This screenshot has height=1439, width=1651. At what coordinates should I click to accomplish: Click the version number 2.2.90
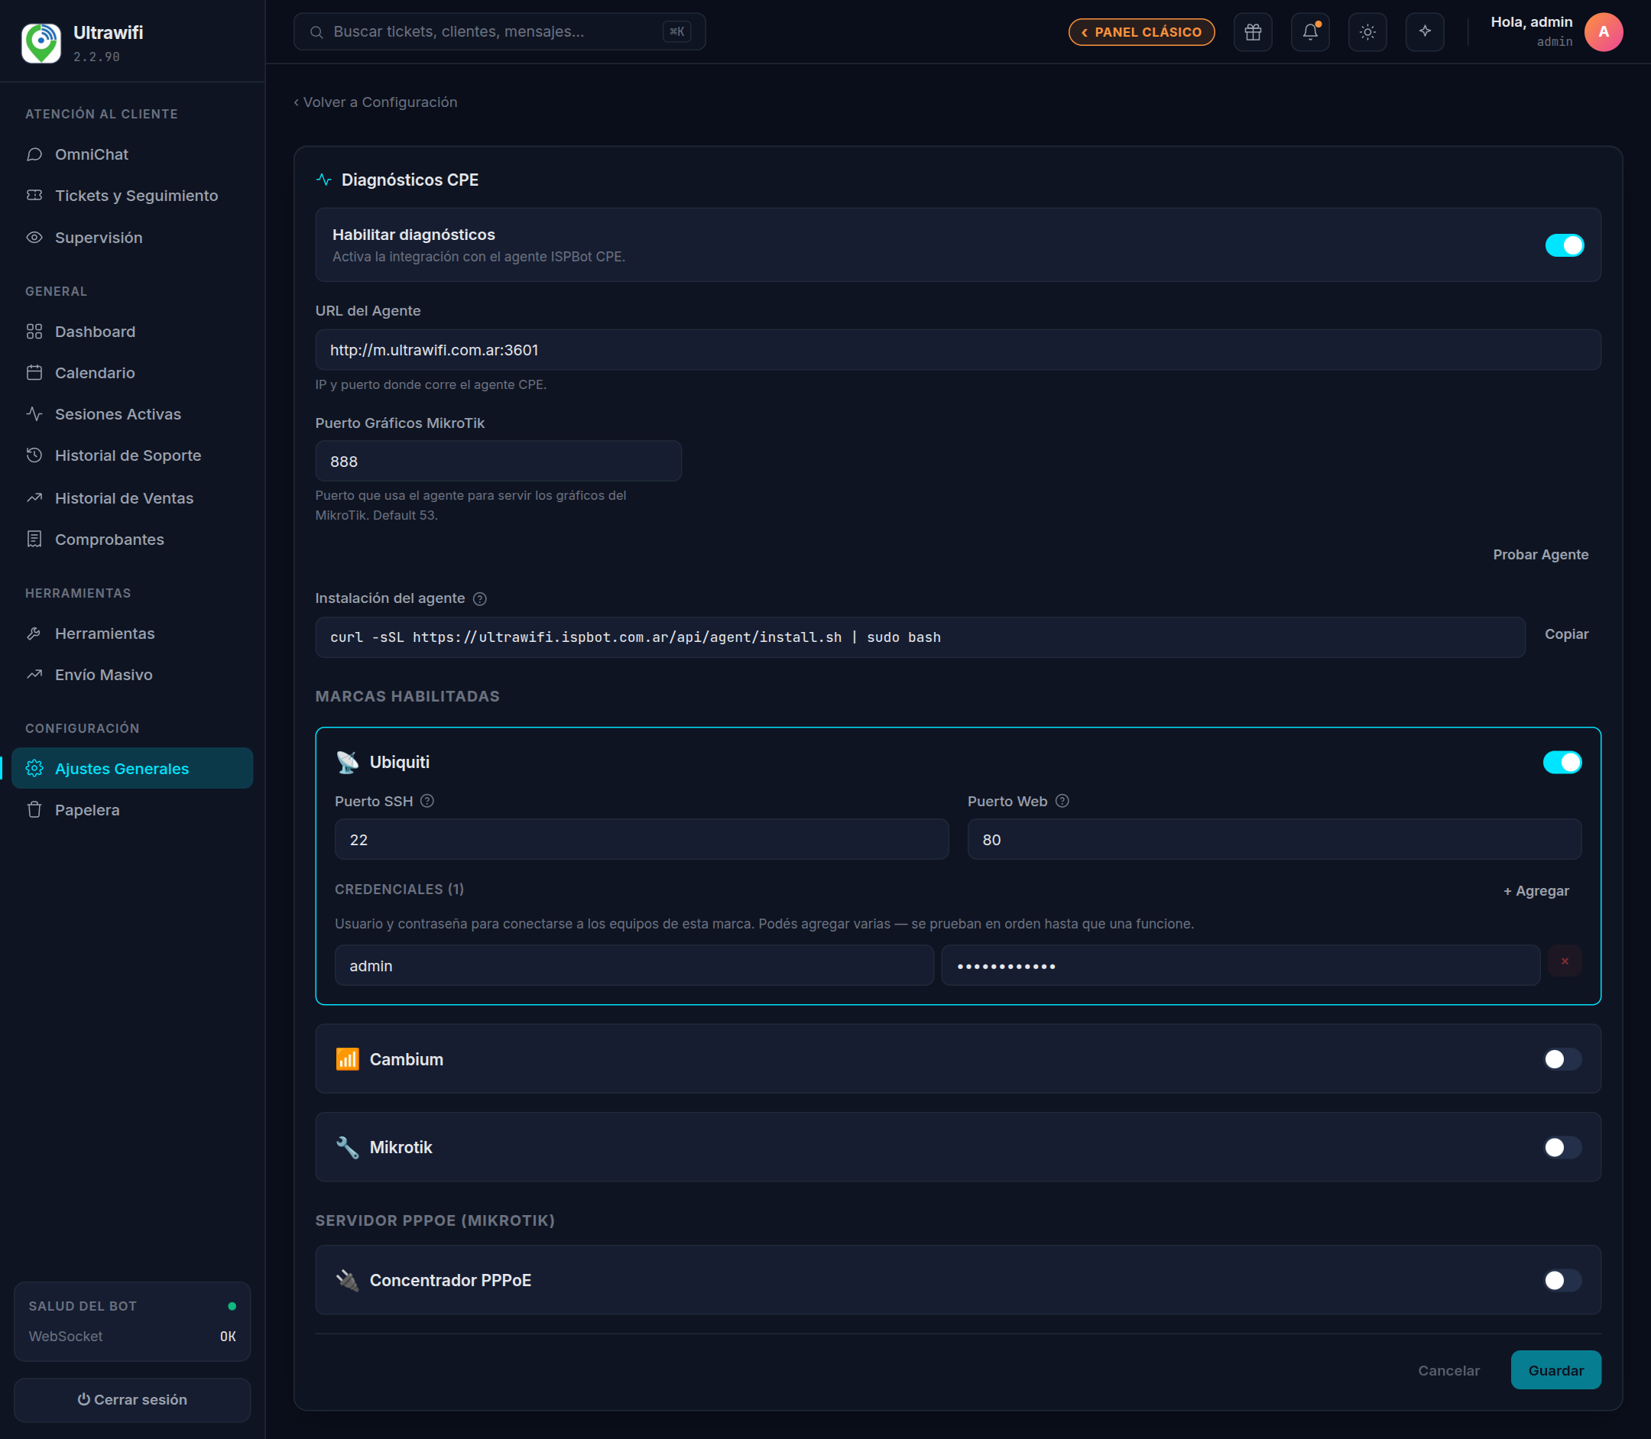96,57
